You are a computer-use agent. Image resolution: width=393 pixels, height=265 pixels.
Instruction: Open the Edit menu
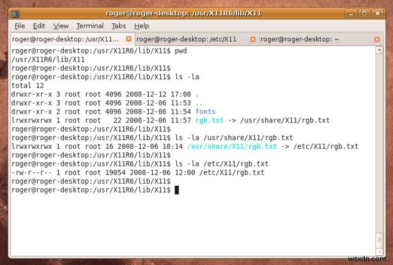pyautogui.click(x=39, y=26)
